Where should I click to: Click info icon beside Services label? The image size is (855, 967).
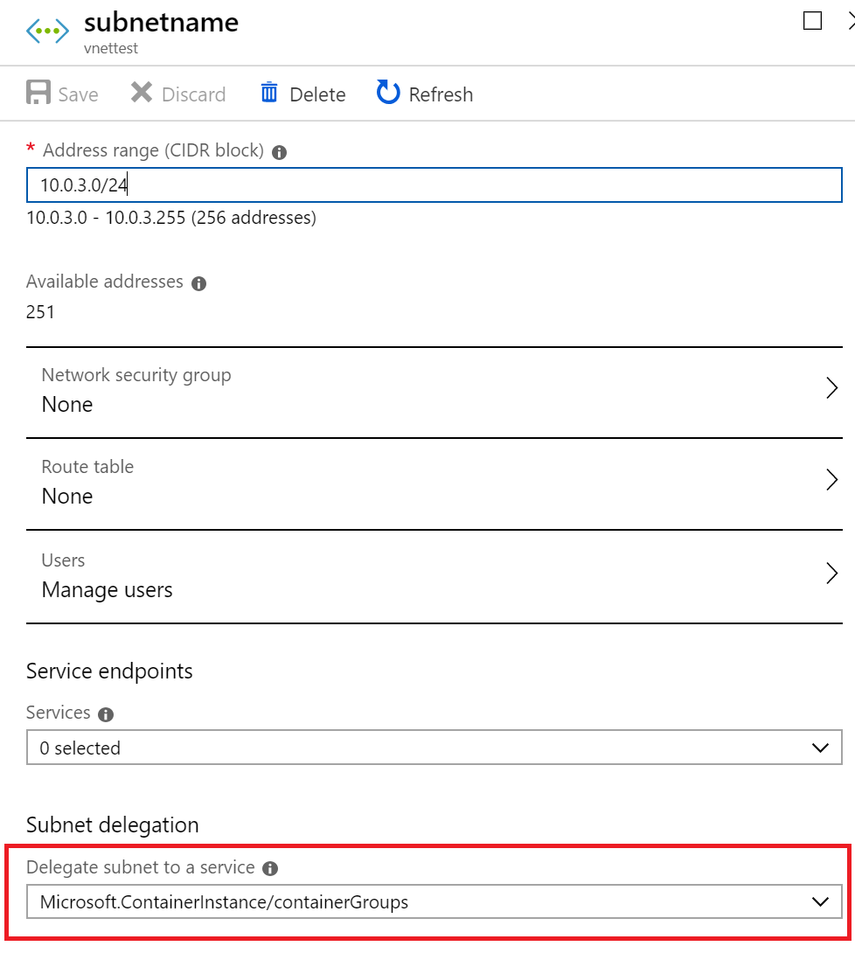(x=106, y=714)
